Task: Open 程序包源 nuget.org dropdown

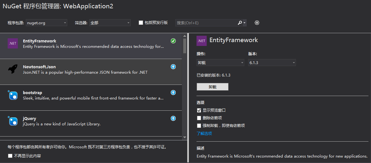Action: pyautogui.click(x=47, y=23)
